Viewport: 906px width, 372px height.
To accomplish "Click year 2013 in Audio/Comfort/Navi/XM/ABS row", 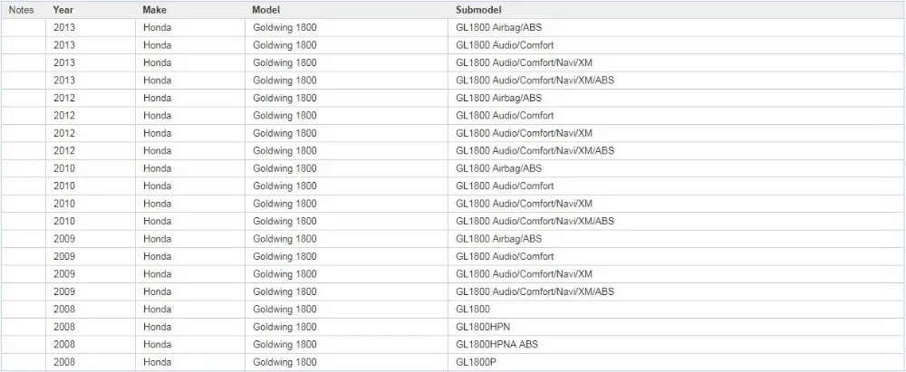I will (x=64, y=81).
